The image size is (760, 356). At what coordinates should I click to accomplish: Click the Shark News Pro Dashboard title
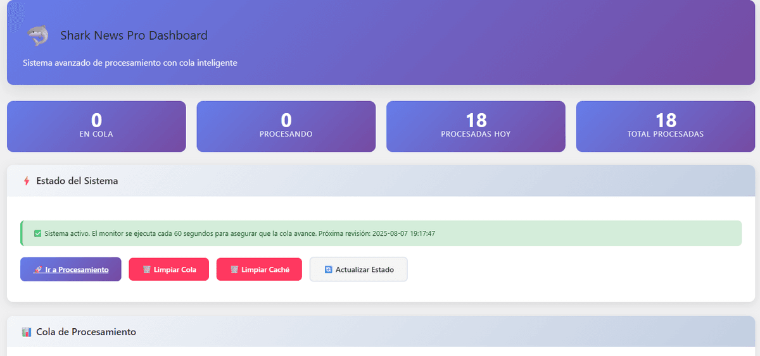134,35
